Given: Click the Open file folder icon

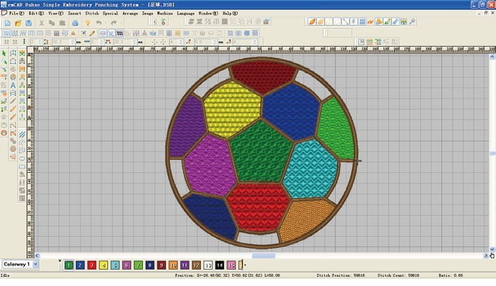Looking at the screenshot, I should [x=18, y=23].
